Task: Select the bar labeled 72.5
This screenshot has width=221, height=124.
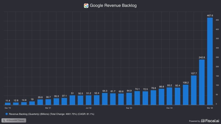Action: click(x=145, y=98)
